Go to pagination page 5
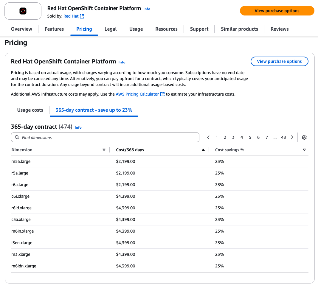 click(250, 137)
